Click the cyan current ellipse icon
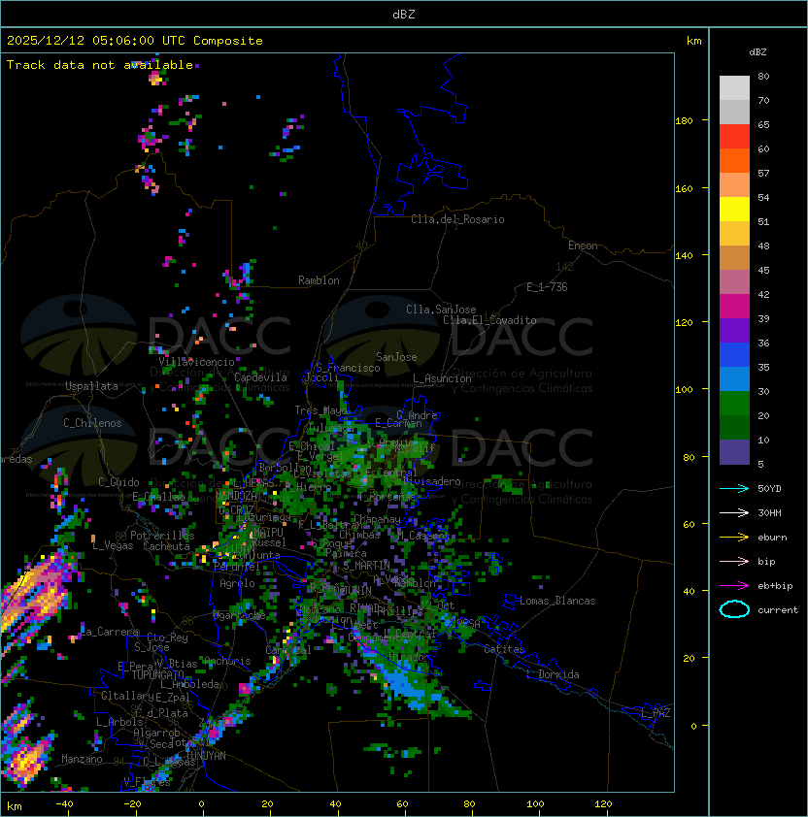Viewport: 808px width, 817px height. pos(734,609)
